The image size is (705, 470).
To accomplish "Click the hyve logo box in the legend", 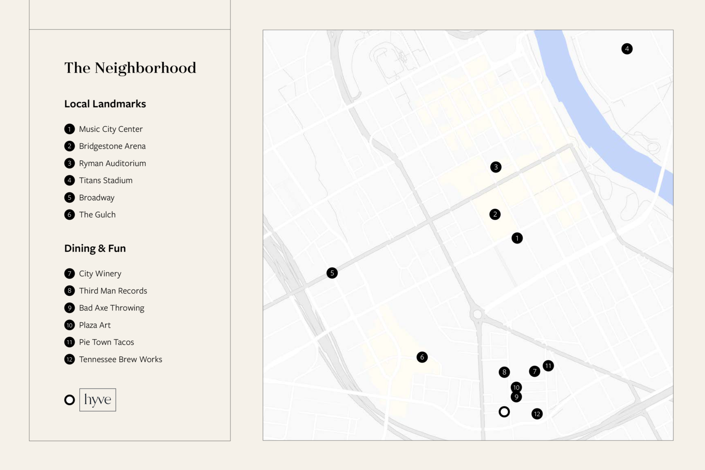I will pyautogui.click(x=98, y=400).
